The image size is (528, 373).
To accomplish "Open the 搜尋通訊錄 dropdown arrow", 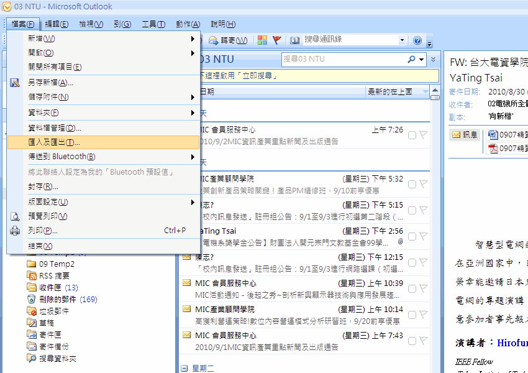I will 402,40.
